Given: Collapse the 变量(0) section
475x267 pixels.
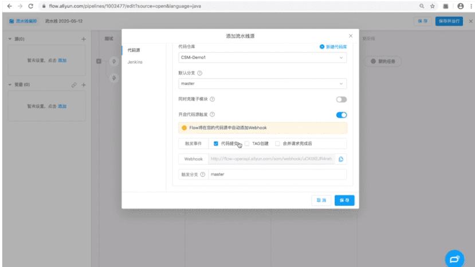Looking at the screenshot, I should click(x=10, y=85).
